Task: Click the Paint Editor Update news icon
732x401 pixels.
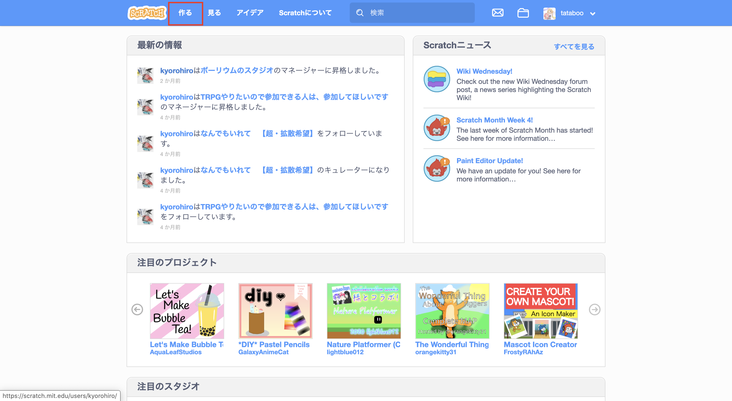Action: [x=436, y=168]
